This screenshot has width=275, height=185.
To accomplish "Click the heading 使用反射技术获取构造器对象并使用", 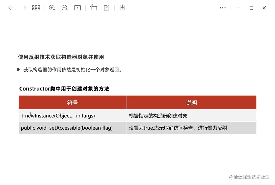I will 61,57.
